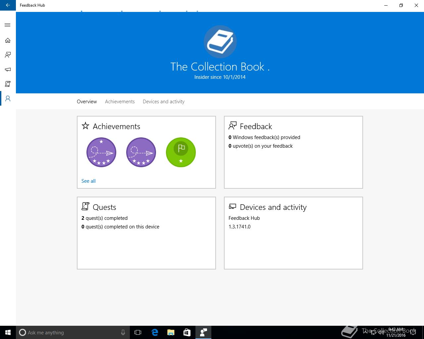Viewport: 424px width, 339px height.
Task: Open the Devices and activity card heading
Action: [273, 207]
